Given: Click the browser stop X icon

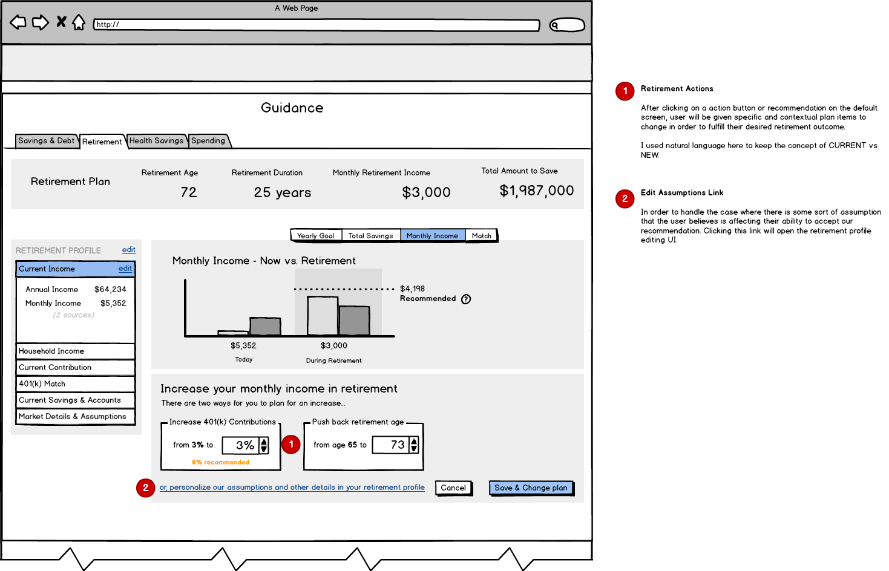Looking at the screenshot, I should (61, 22).
